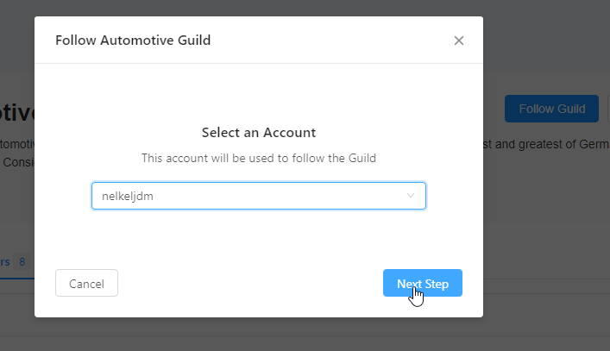Click empty footer space between Cancel and Next Step
This screenshot has height=351, width=610.
pyautogui.click(x=250, y=283)
